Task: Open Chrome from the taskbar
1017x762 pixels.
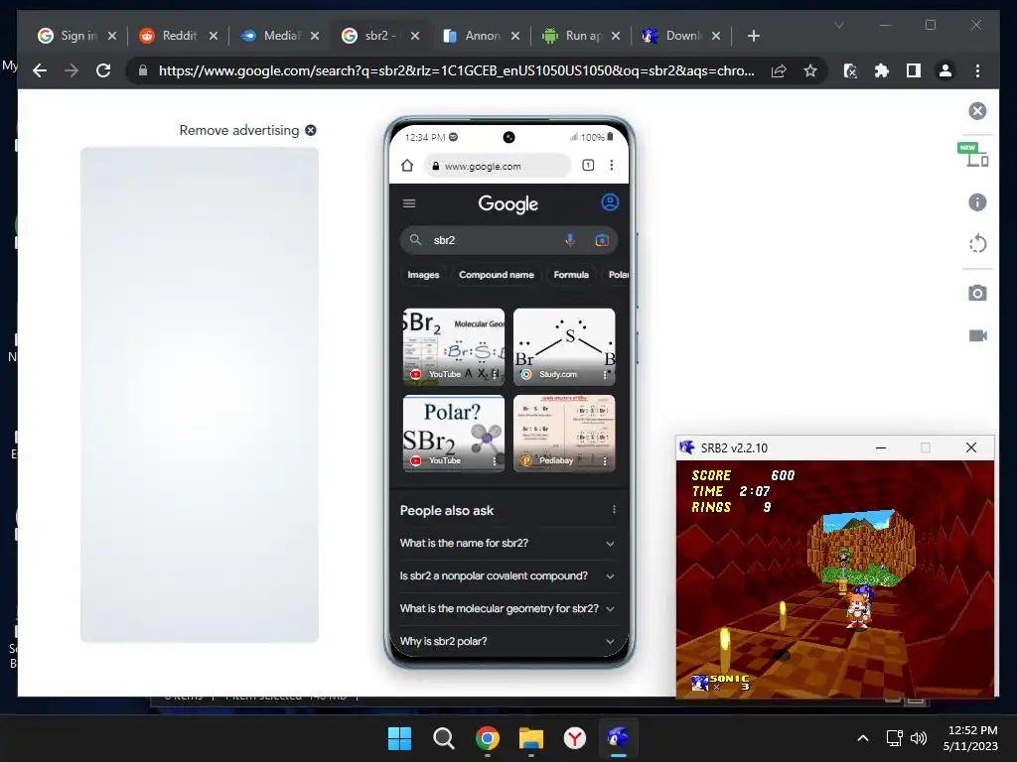Action: [x=487, y=738]
